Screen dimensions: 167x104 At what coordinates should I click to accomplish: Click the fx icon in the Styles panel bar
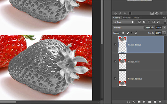pos(125,13)
